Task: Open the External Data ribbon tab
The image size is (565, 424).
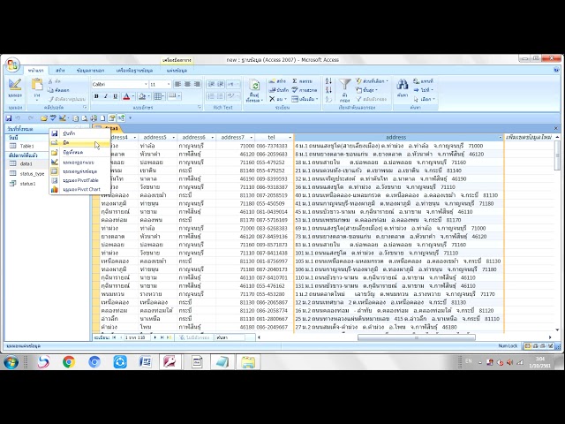Action: pos(90,71)
